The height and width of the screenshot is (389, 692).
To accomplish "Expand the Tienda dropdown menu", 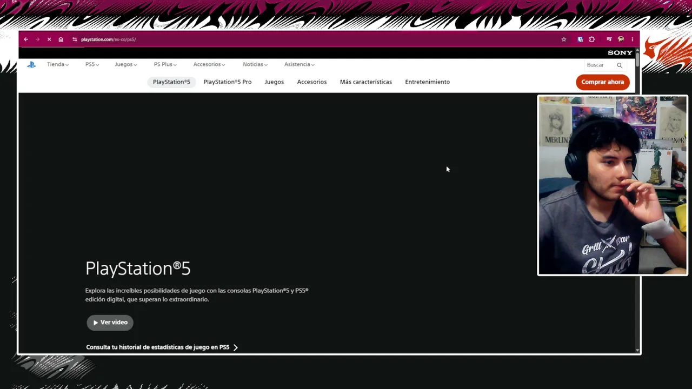I will tap(58, 64).
